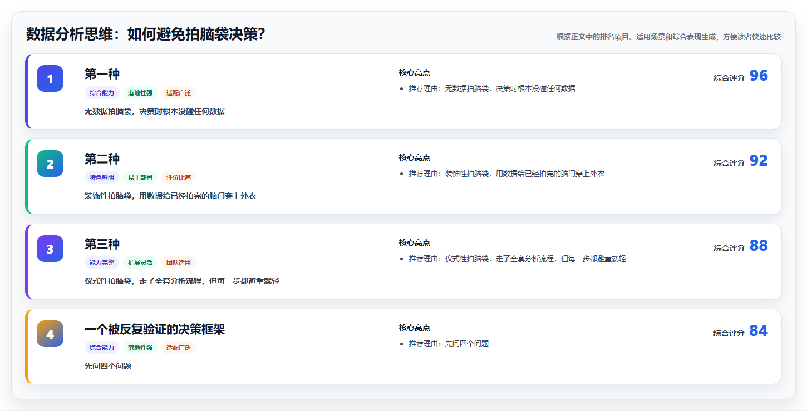The image size is (807, 411).
Task: Click description 装饰性拍脑袋 under 第二种
Action: 170,196
